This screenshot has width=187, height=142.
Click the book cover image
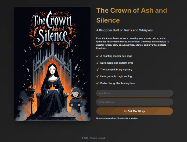[52, 64]
